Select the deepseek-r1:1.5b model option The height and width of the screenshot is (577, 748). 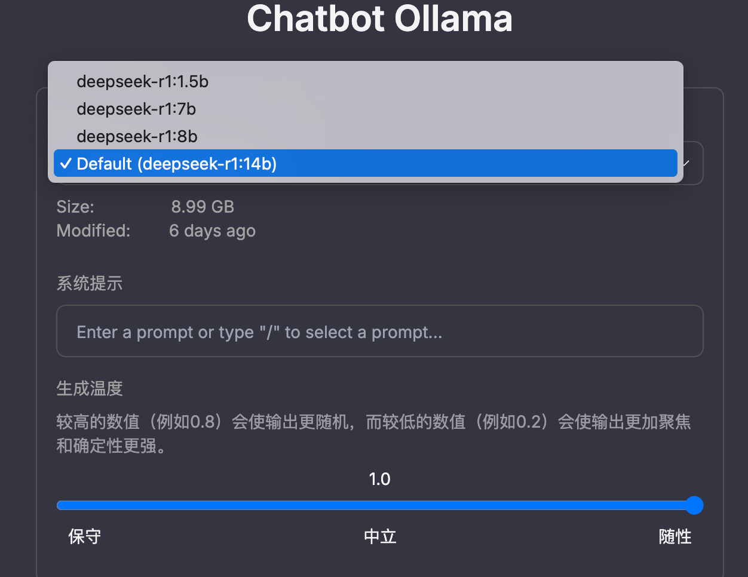[x=142, y=81]
